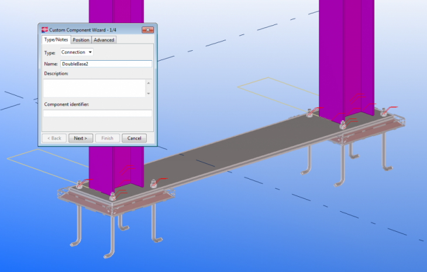Click the Cancel button
Screen dimensions: 427x272
(x=134, y=138)
